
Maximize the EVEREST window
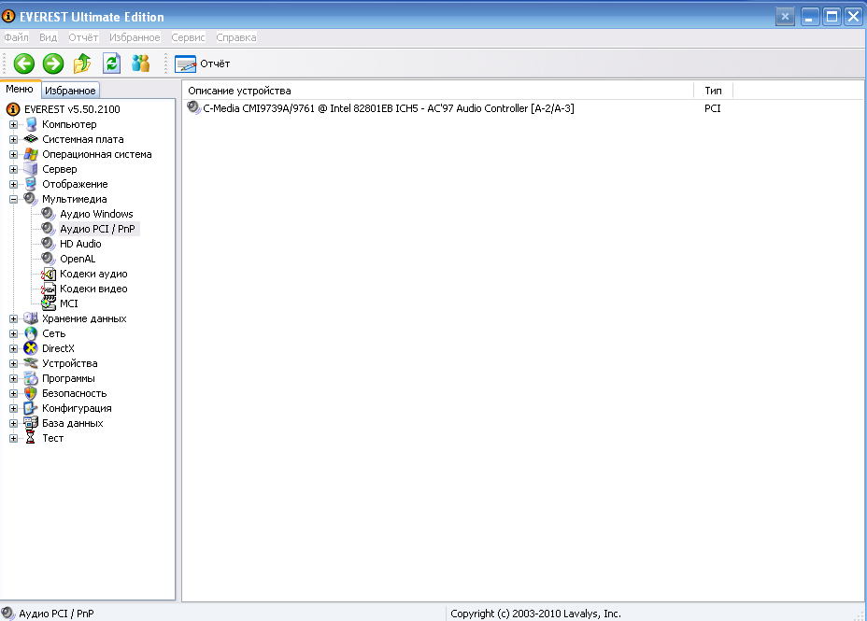(831, 17)
